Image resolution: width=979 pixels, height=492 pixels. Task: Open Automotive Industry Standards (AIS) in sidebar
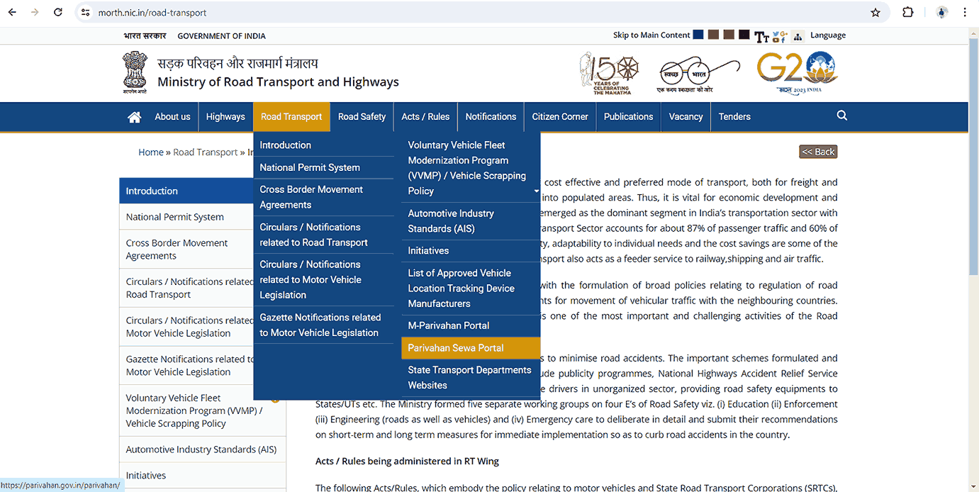point(202,449)
